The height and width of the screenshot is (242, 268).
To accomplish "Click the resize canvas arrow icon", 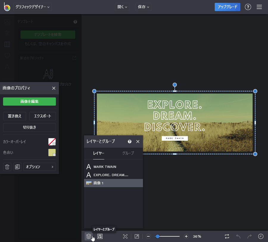I will pyautogui.click(x=137, y=236).
